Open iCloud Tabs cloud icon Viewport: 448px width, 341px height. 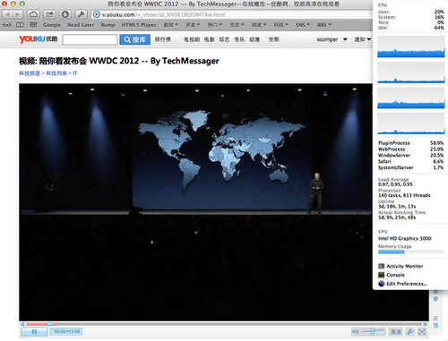tap(33, 14)
